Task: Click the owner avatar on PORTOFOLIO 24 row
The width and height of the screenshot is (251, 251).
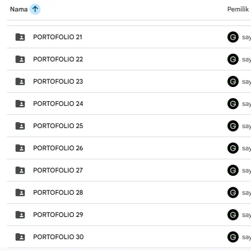Action: click(233, 104)
